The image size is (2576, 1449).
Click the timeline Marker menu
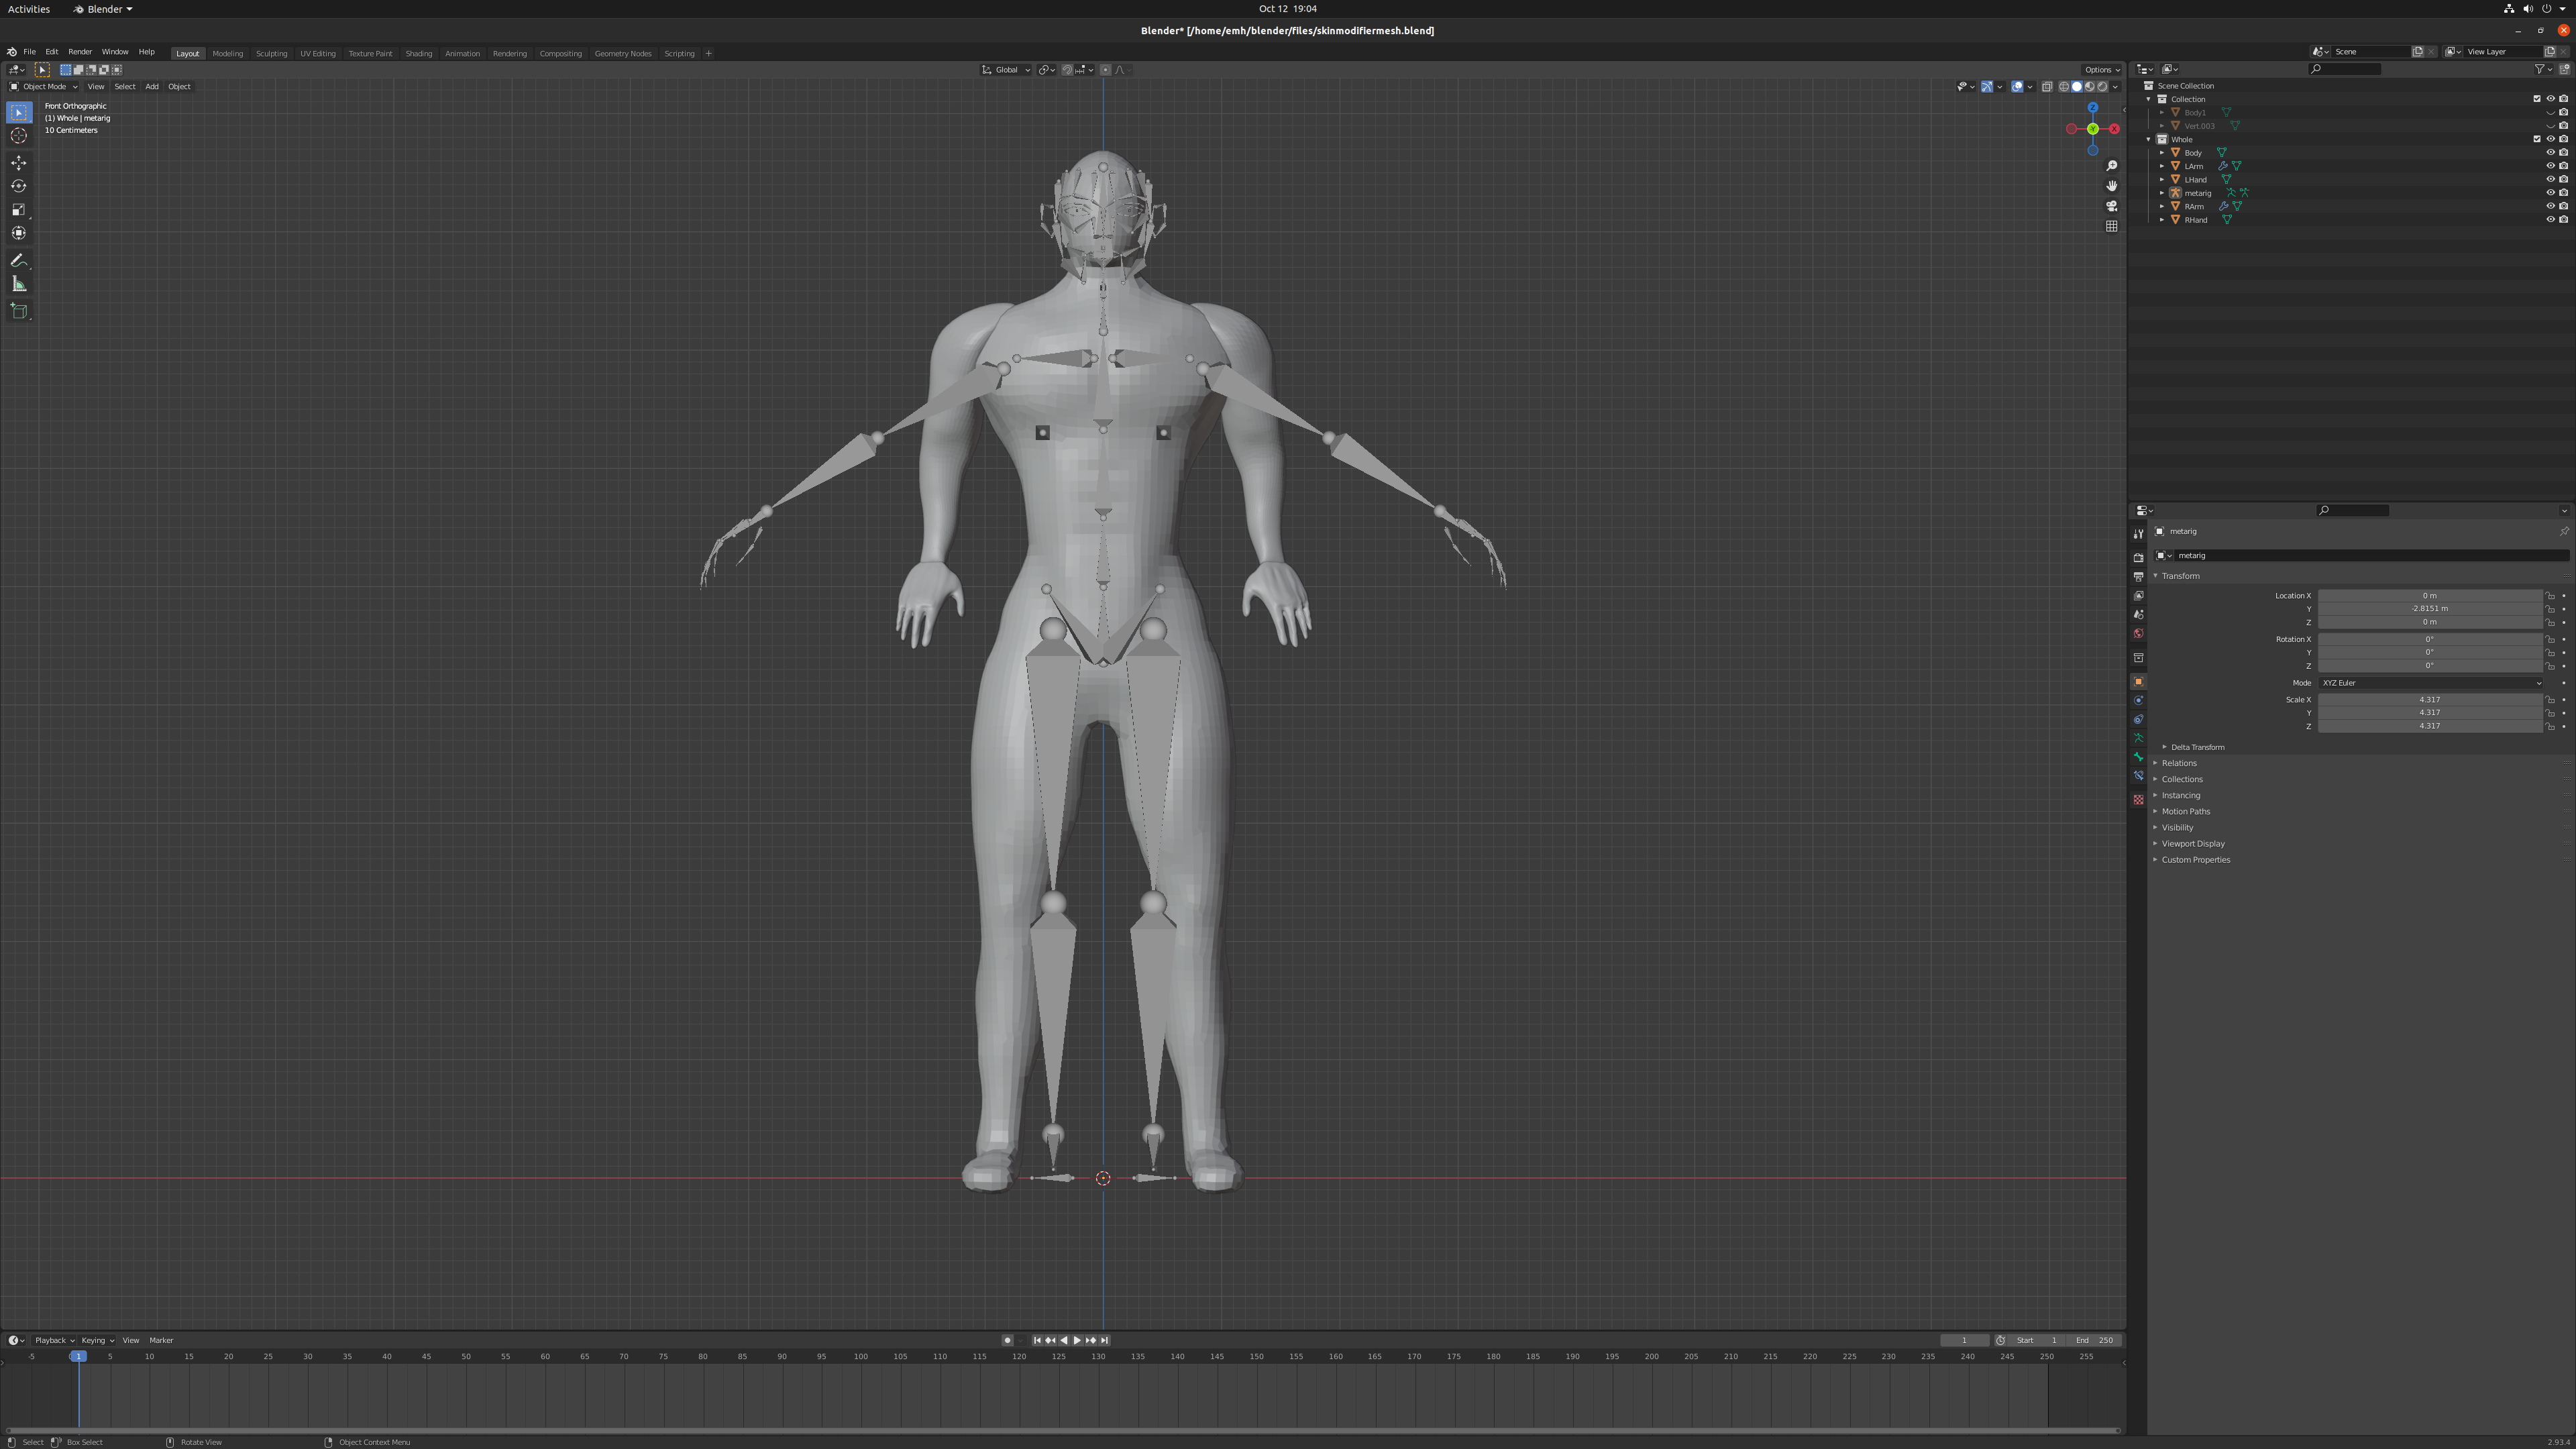point(161,1340)
